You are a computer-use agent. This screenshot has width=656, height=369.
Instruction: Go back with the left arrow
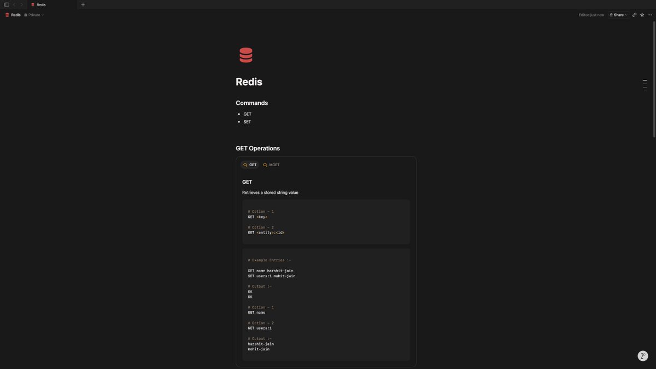(14, 4)
